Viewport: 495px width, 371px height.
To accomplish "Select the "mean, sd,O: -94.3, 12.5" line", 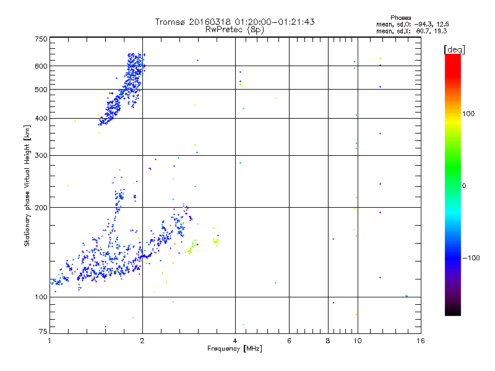I will tap(412, 24).
